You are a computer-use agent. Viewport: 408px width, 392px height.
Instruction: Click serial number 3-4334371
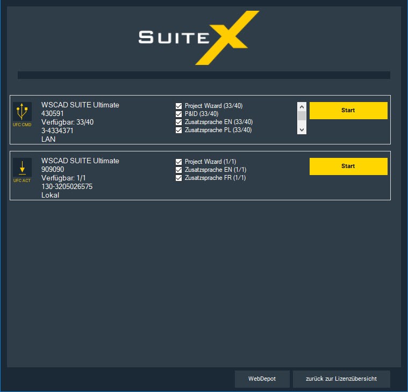coord(57,130)
